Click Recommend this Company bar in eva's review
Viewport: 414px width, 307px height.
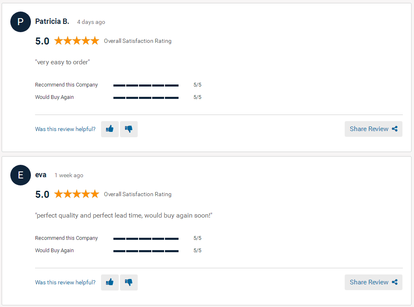click(146, 239)
